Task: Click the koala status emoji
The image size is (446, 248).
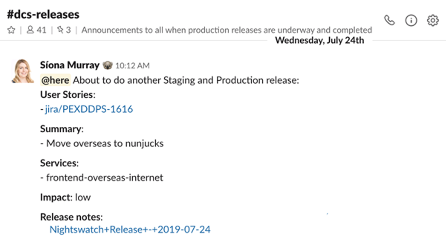Action: [107, 66]
